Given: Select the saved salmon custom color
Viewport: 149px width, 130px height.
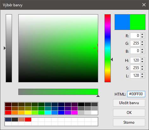Looking at the screenshot, I should click(21, 120).
